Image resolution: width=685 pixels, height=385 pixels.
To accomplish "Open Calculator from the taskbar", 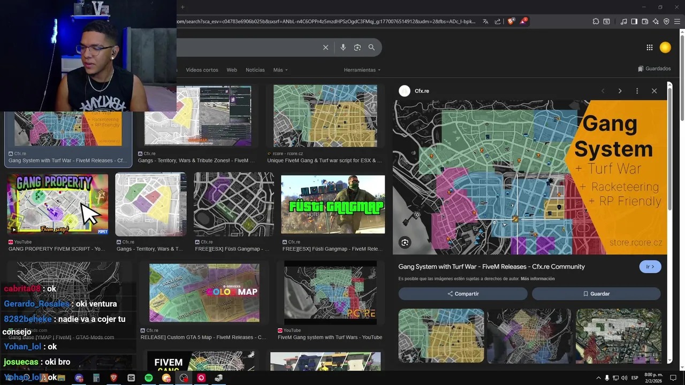I will pos(96,378).
